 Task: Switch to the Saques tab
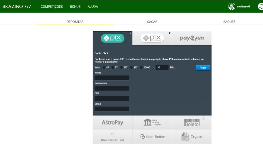[x=229, y=22]
